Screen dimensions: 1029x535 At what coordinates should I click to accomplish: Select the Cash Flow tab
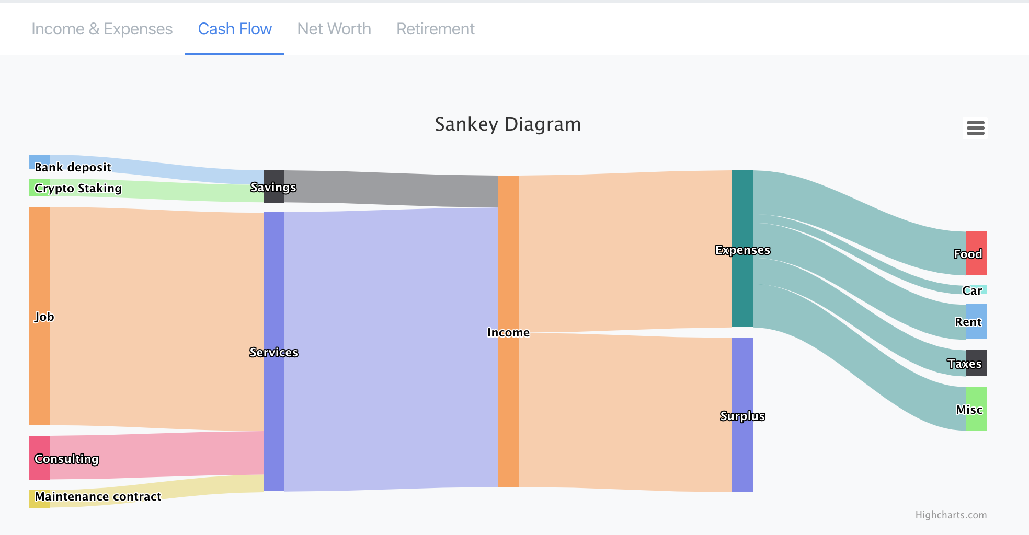coord(234,29)
